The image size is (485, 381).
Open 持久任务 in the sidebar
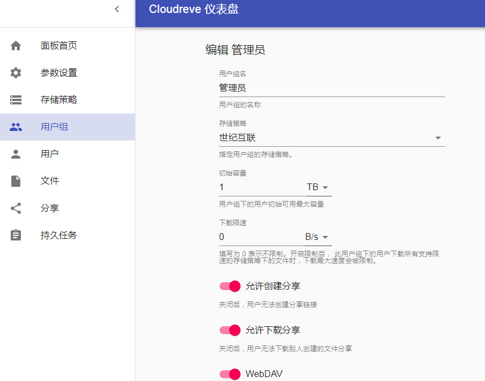point(67,235)
